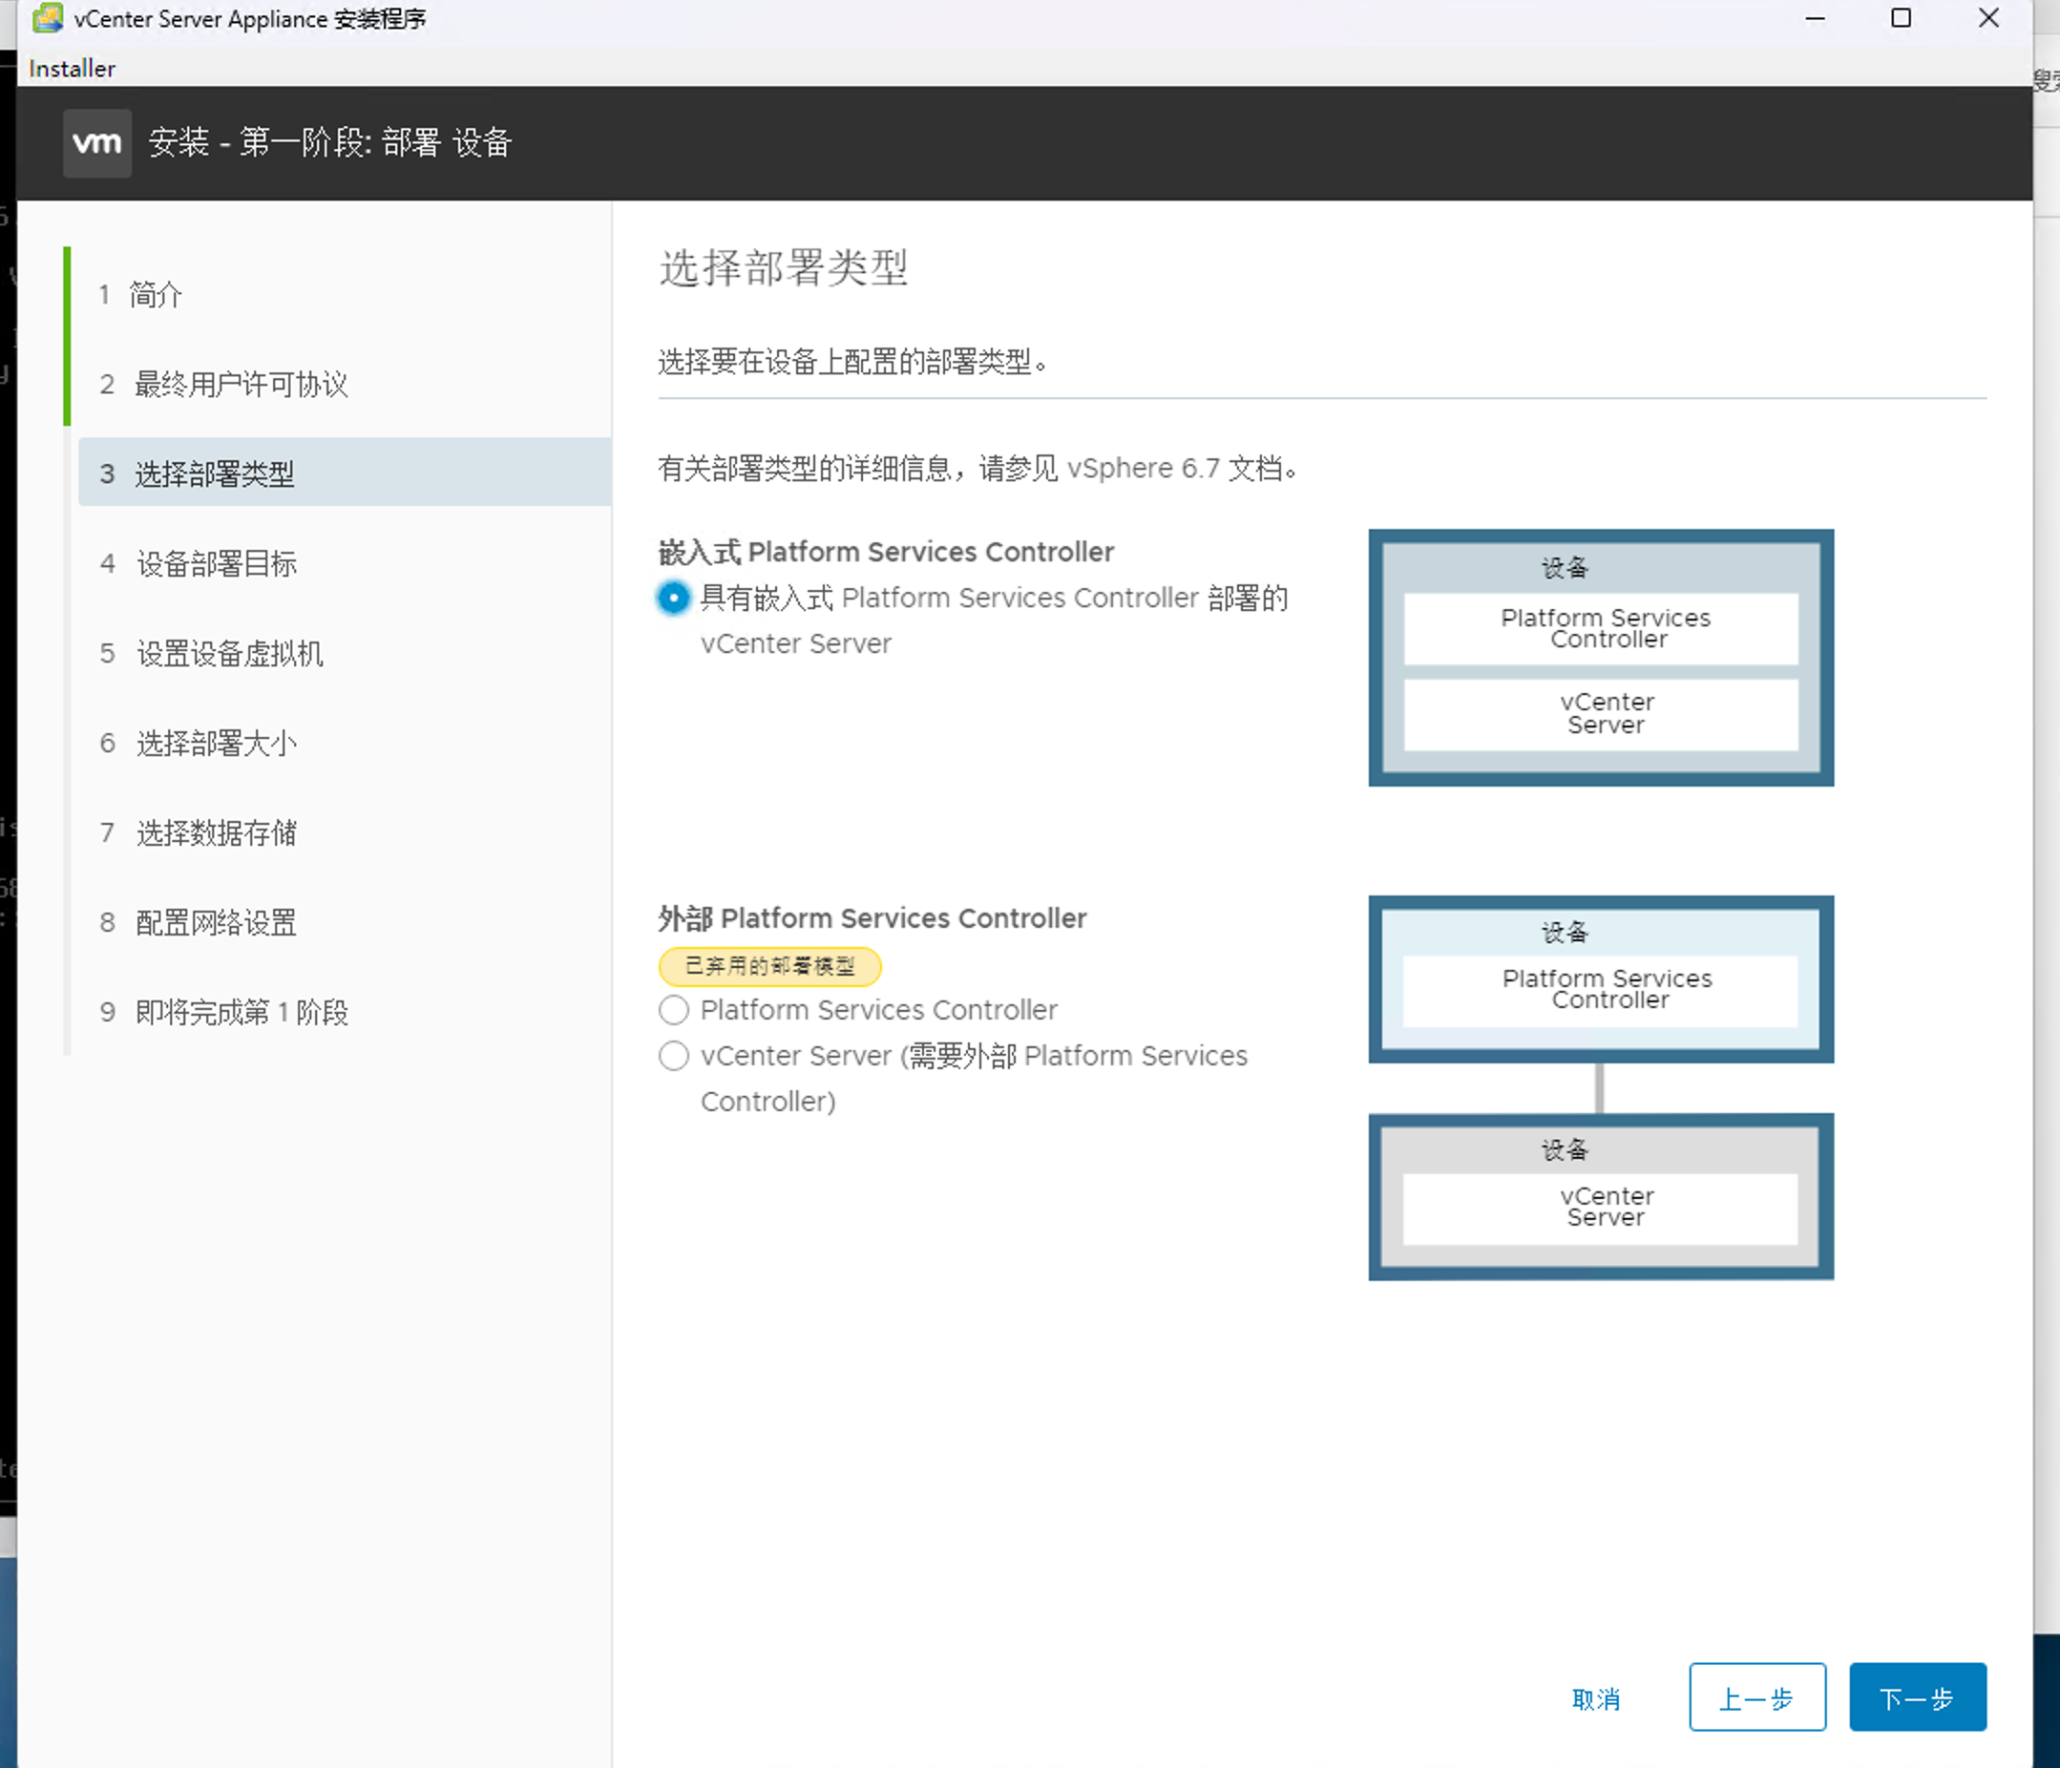This screenshot has height=1768, width=2060.
Task: Select step 4 设备部署目标
Action: (x=198, y=564)
